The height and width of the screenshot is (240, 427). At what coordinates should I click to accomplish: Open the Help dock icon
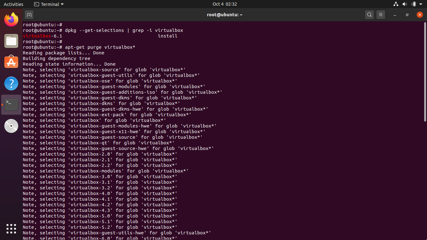tap(11, 83)
